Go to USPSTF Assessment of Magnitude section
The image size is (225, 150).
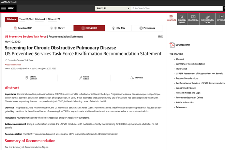point(199,74)
